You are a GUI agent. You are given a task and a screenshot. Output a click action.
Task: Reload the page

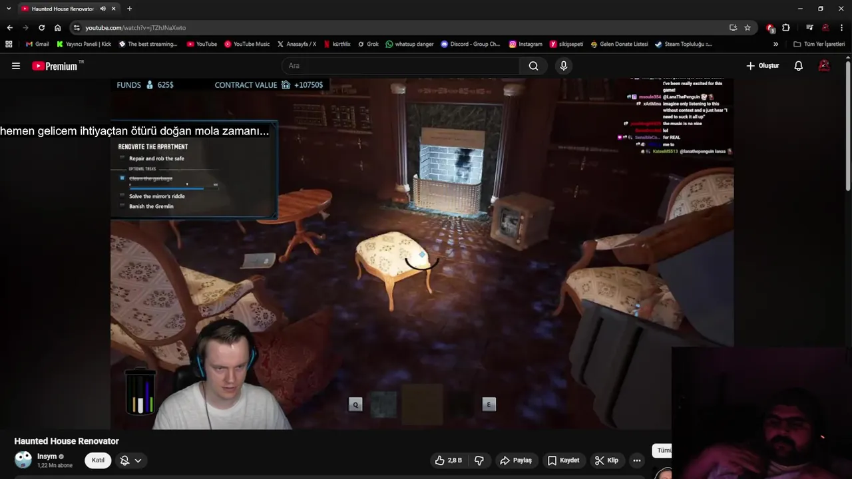pyautogui.click(x=41, y=28)
